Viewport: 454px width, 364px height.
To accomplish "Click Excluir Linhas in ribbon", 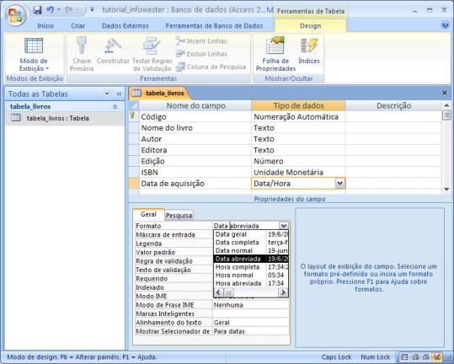I will click(201, 54).
